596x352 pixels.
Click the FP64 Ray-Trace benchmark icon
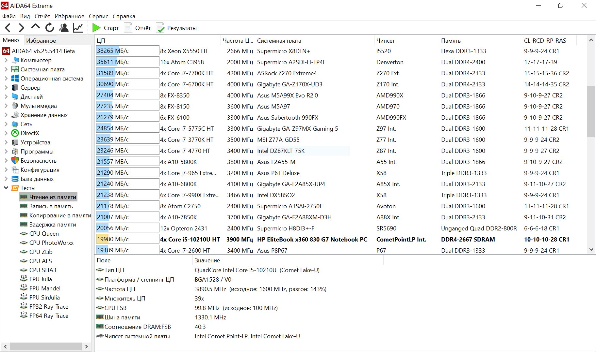point(24,315)
